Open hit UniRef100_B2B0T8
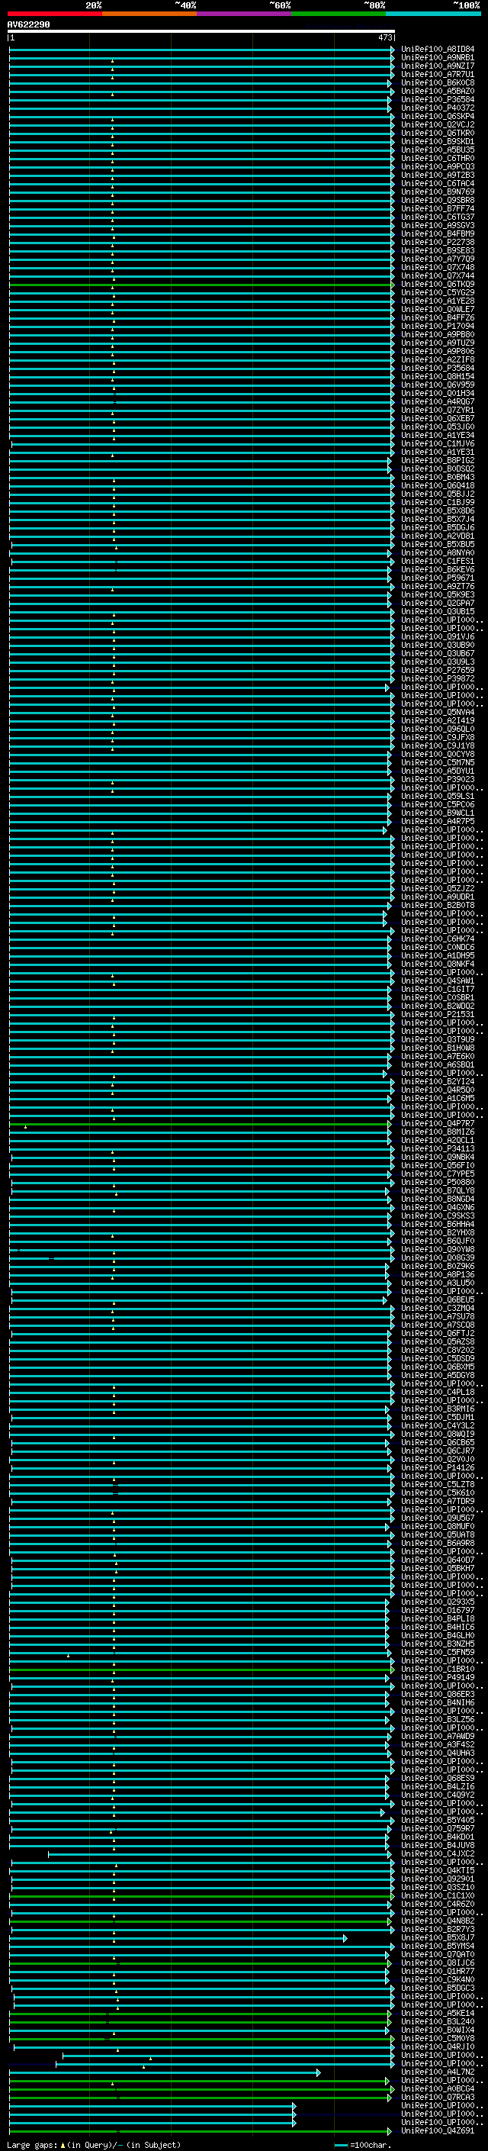The height and width of the screenshot is (2151, 488). 438,905
